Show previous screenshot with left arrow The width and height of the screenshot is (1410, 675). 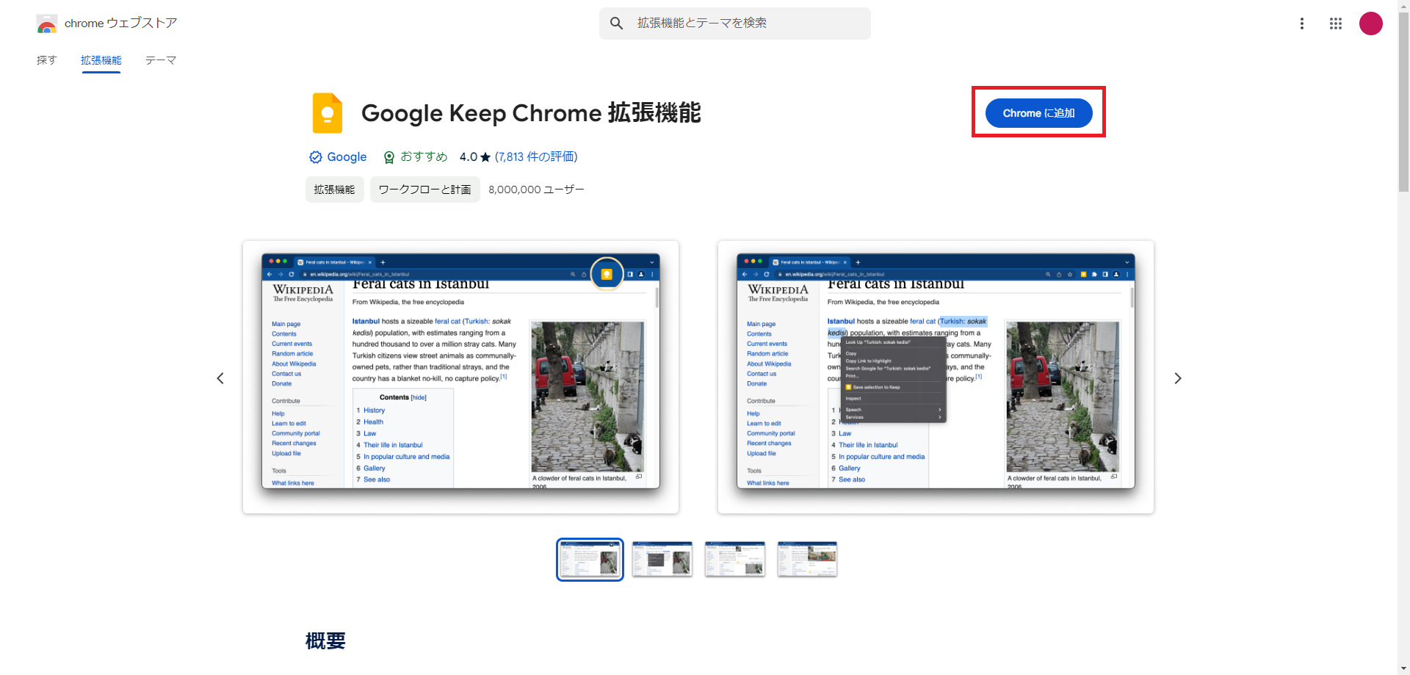coord(220,378)
